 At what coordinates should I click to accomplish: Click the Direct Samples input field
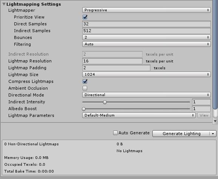146,24
